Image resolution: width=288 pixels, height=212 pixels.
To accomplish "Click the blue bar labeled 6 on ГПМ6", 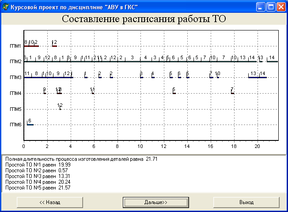I will click(30, 125).
